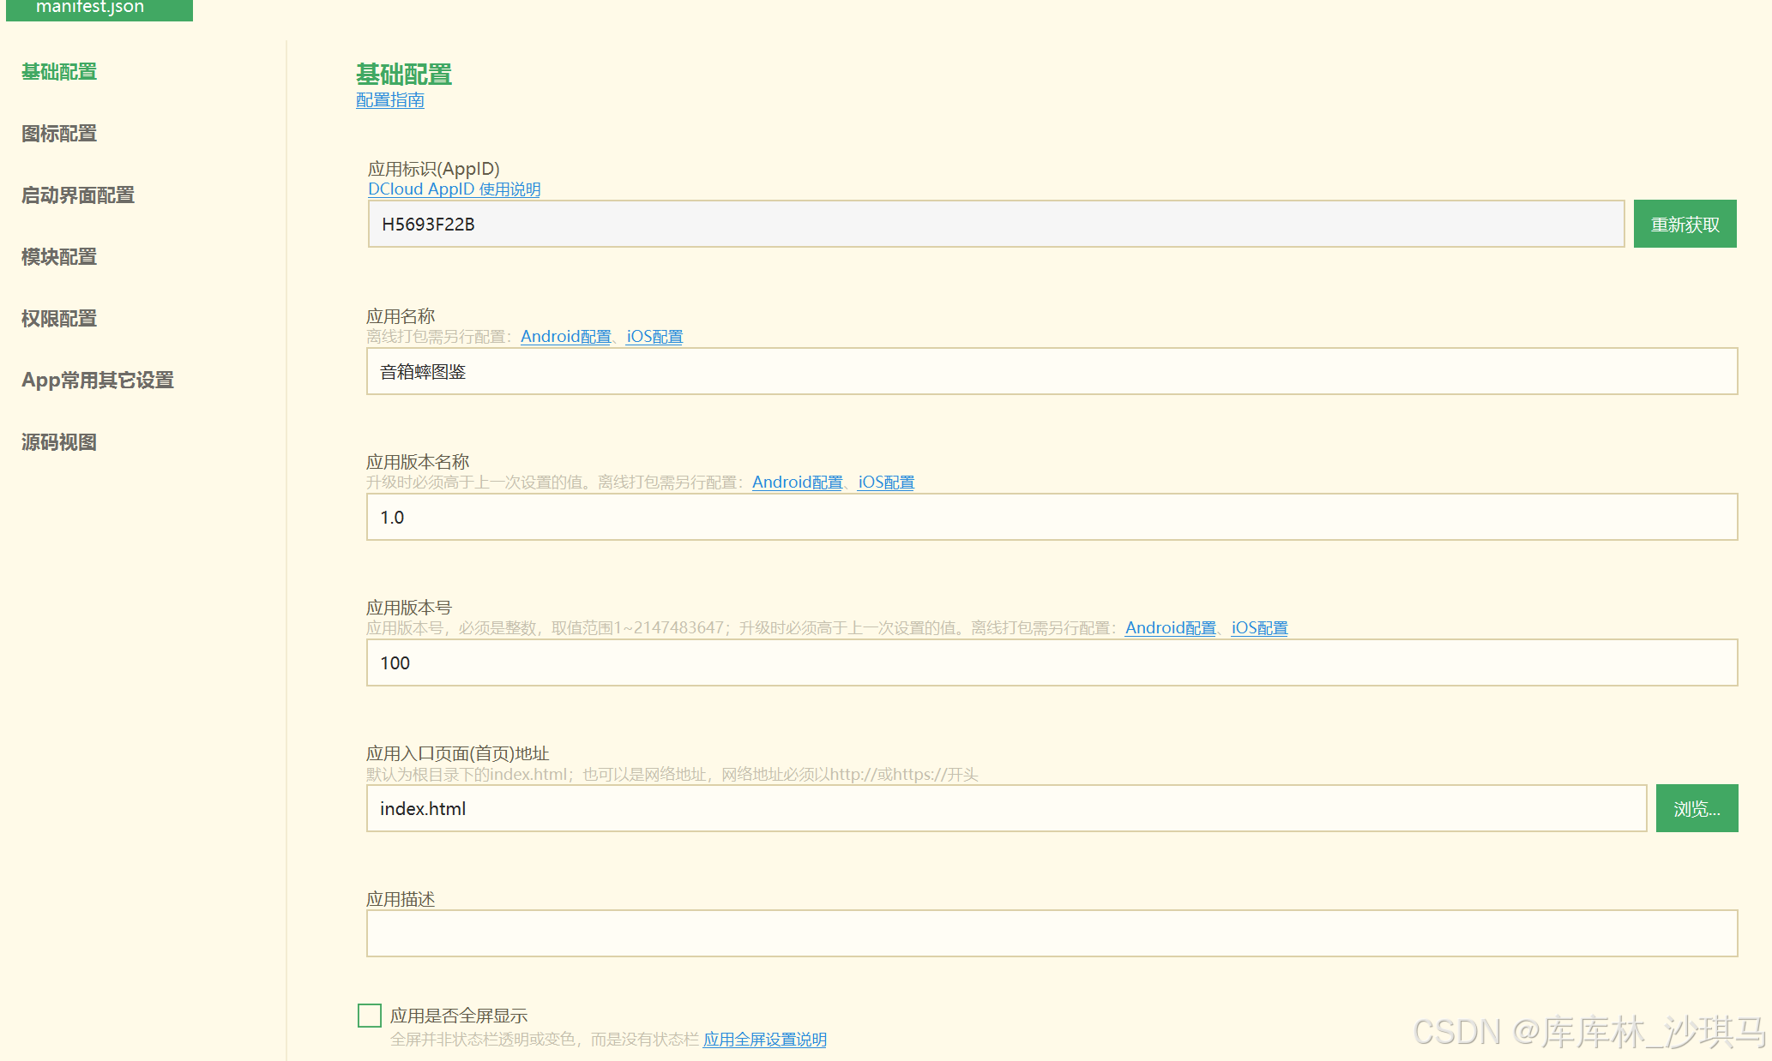Open 应用全屏设置说明 link
Viewport: 1772px width, 1061px height.
pyautogui.click(x=764, y=1040)
